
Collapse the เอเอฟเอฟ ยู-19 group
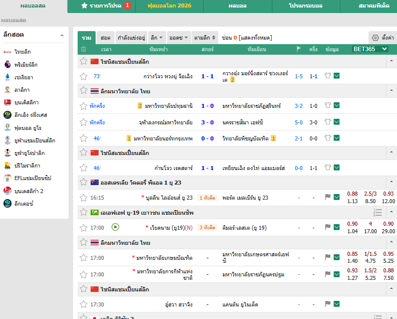(391, 212)
